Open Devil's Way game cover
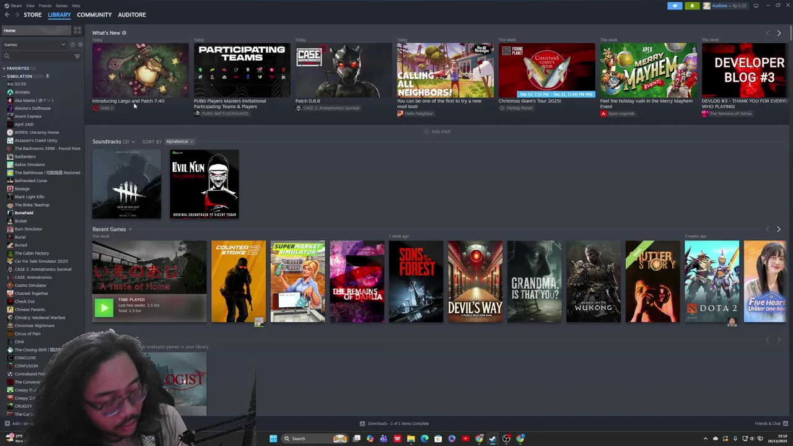 pyautogui.click(x=475, y=281)
